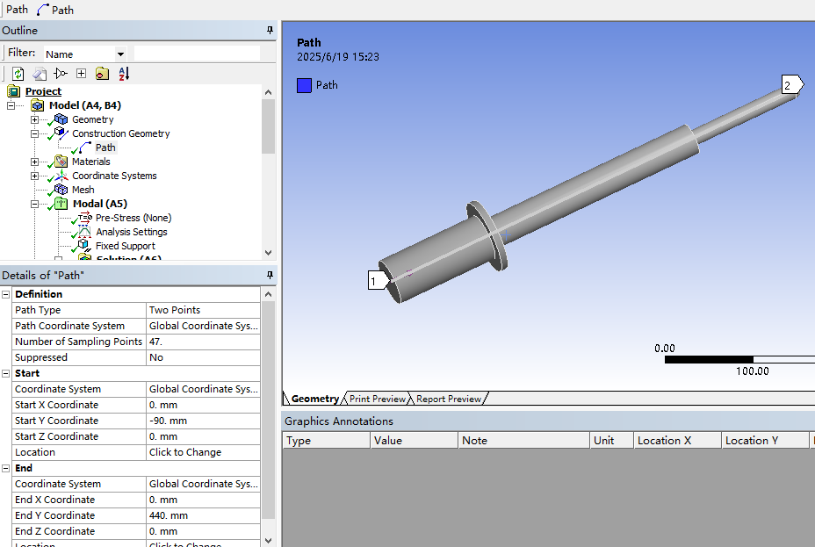This screenshot has width=815, height=547.
Task: Collapse the Definition details section
Action: tap(6, 294)
